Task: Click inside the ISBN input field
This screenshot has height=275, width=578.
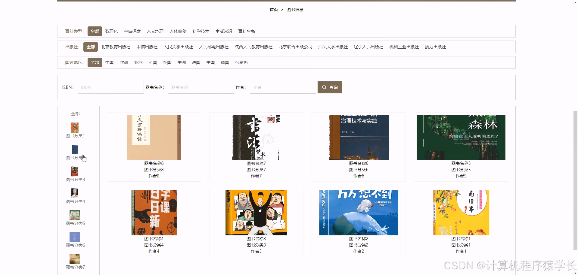Action: point(110,87)
